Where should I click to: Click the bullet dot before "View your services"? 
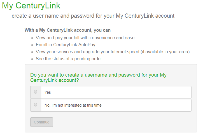(32, 52)
